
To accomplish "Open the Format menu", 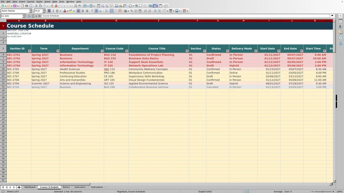I will [31, 2].
